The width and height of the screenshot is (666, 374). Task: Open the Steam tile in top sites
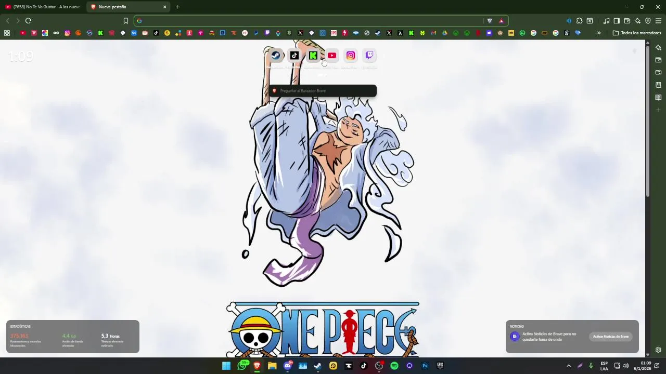click(276, 56)
